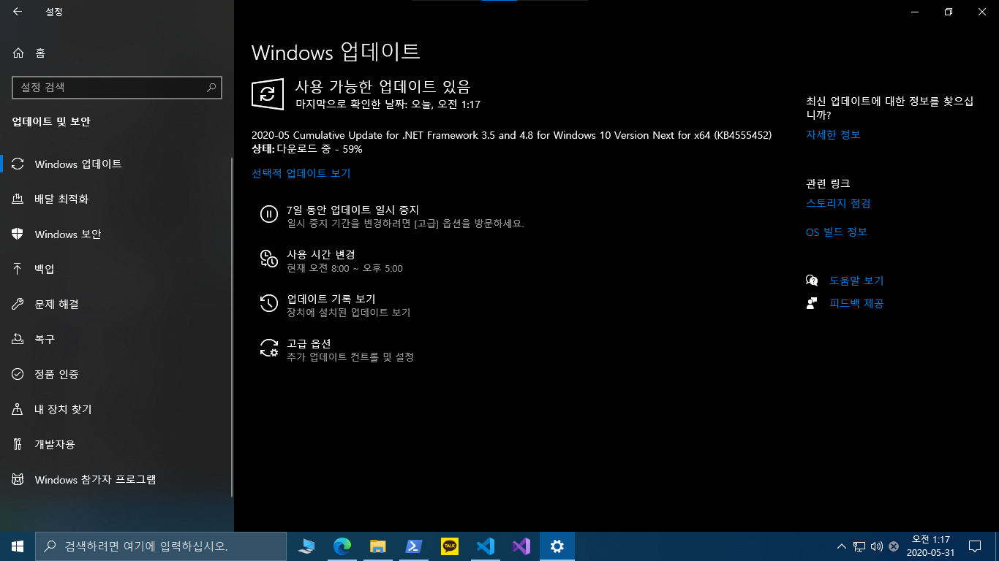Open the 도움말 보기 link
The image size is (999, 561).
[x=856, y=280]
